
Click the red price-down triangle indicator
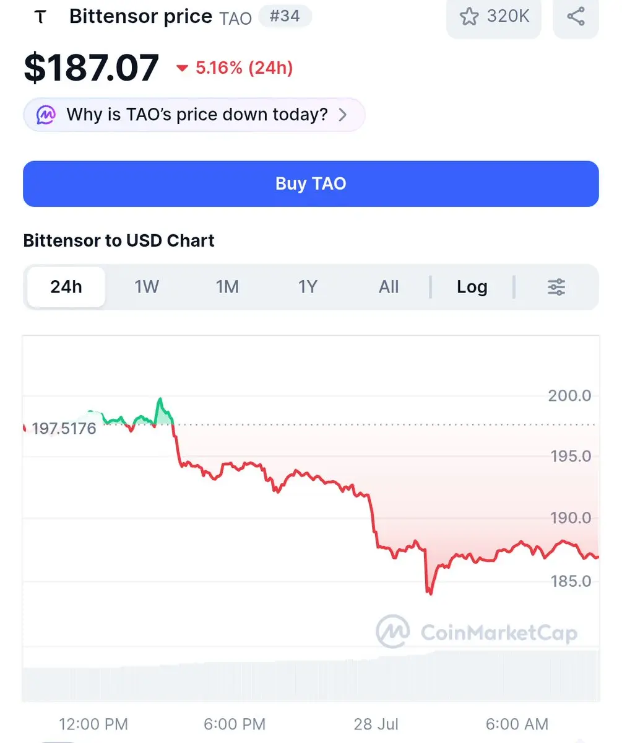click(182, 68)
